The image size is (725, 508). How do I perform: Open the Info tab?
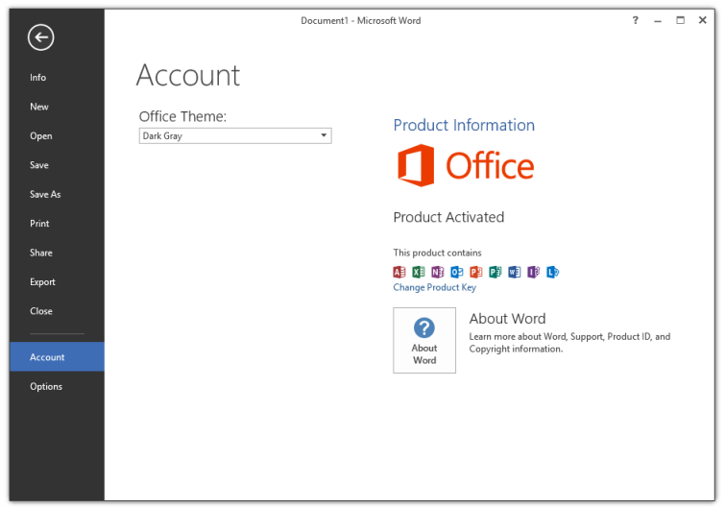click(57, 77)
